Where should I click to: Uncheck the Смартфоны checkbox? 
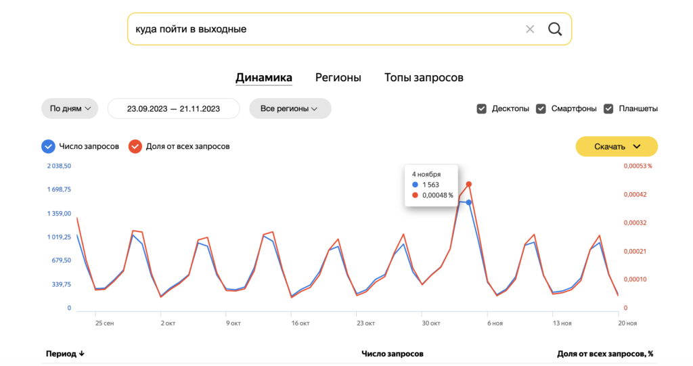tap(541, 108)
